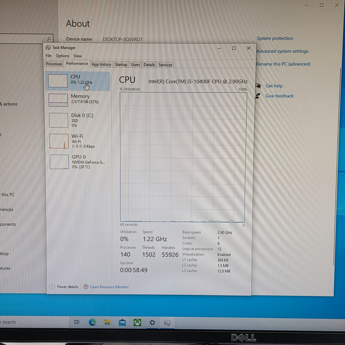This screenshot has height=345, width=345.
Task: Switch to the Startup tab
Action: (121, 65)
